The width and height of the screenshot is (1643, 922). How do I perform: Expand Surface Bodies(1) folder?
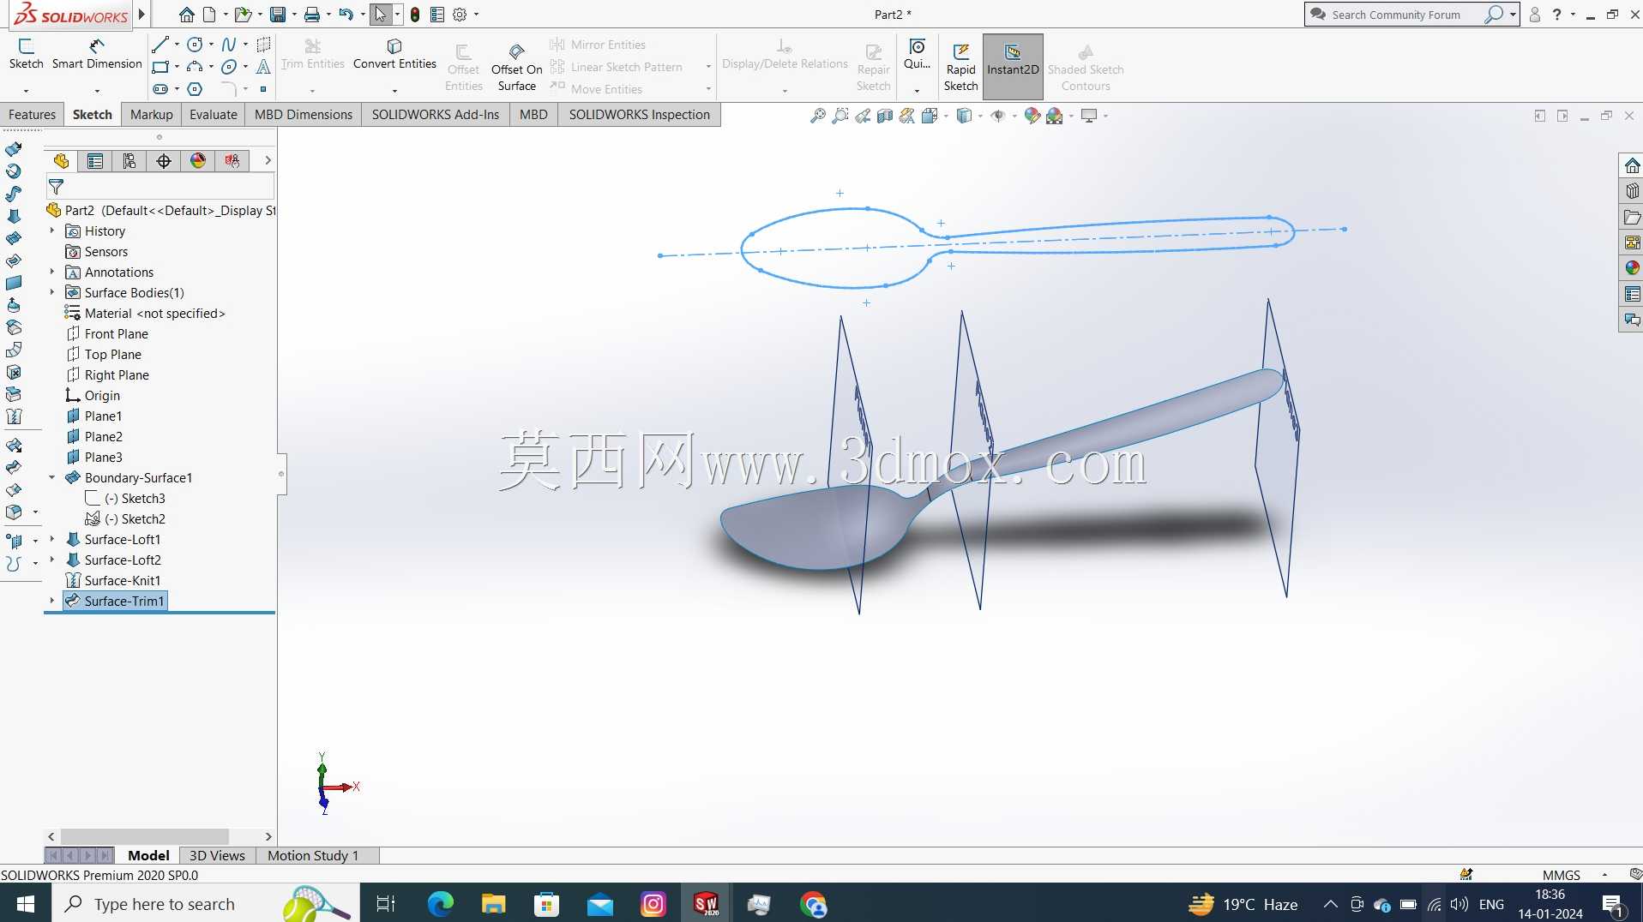[51, 293]
